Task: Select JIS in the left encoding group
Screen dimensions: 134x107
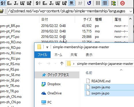Action: pyautogui.click(x=16, y=3)
